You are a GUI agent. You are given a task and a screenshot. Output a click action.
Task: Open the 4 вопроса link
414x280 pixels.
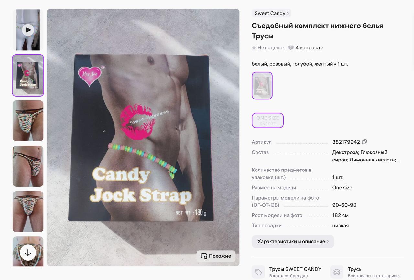[x=309, y=48]
